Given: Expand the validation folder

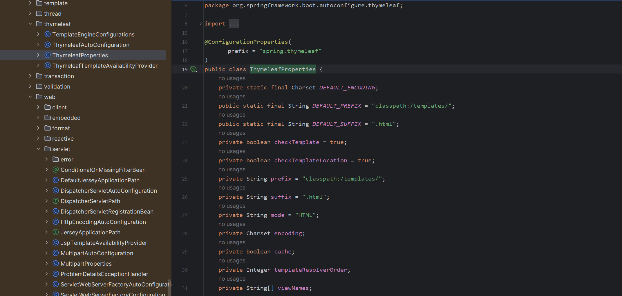Looking at the screenshot, I should click(30, 86).
